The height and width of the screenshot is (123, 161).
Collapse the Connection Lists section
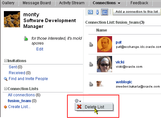[x=6, y=89]
